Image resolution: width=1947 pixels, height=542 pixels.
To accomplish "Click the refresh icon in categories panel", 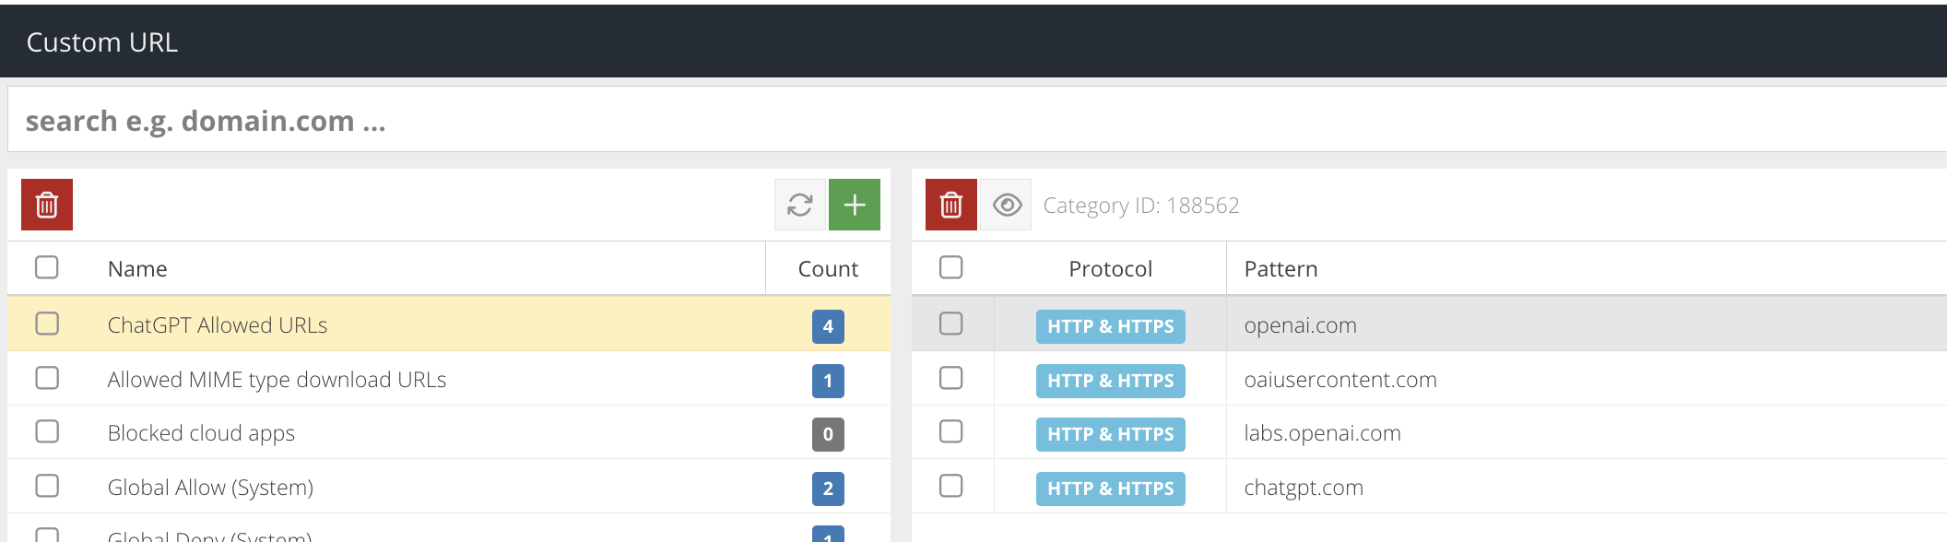I will point(800,205).
